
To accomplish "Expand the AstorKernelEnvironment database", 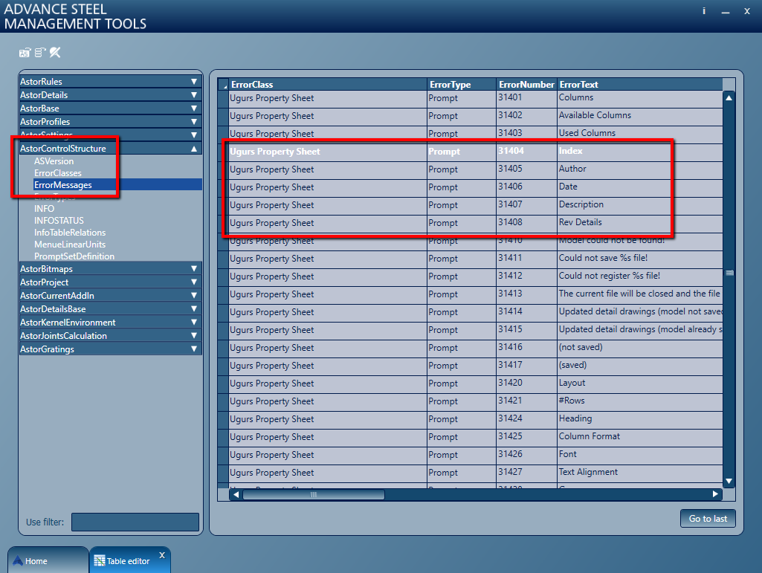I will click(194, 323).
